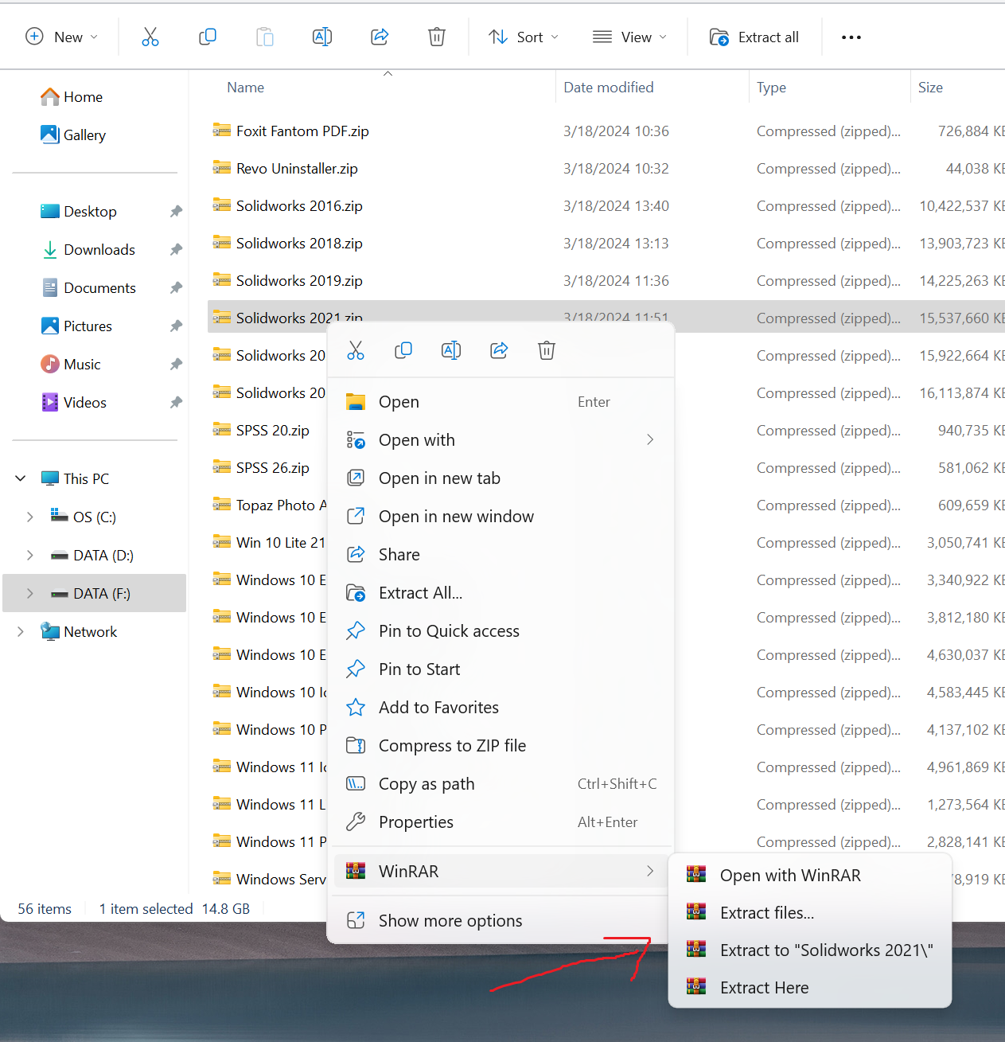Click the Extract all toolbar button

[754, 37]
